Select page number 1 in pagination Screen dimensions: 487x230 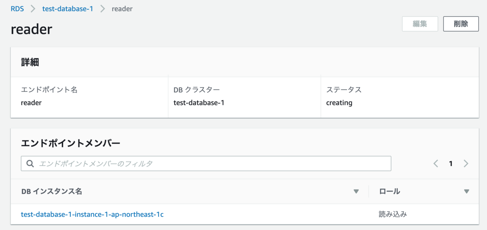[x=450, y=164]
